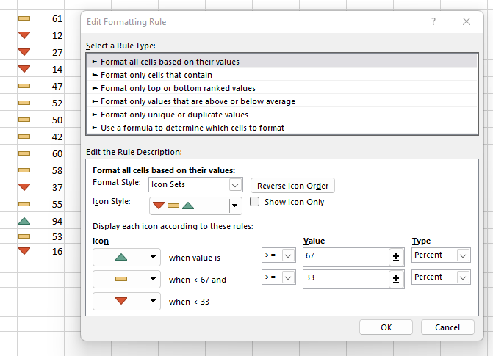This screenshot has height=356, width=493.
Task: Open the yellow dash icon dropdown
Action: click(126, 279)
